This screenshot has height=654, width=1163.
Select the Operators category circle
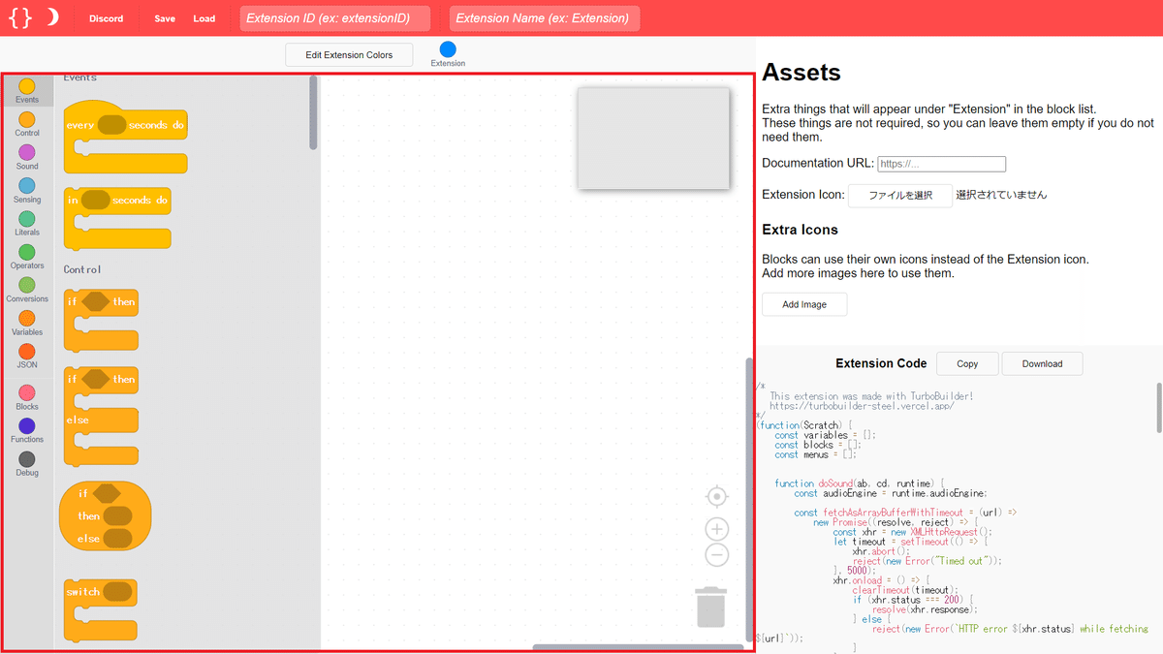27,252
